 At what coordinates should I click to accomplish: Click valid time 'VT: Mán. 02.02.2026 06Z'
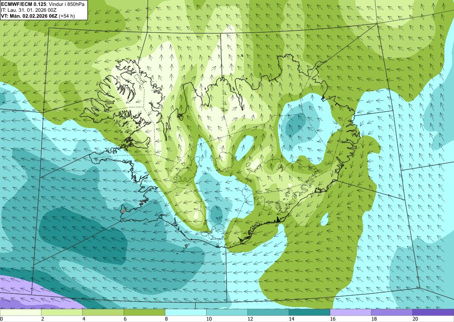[x=29, y=16]
